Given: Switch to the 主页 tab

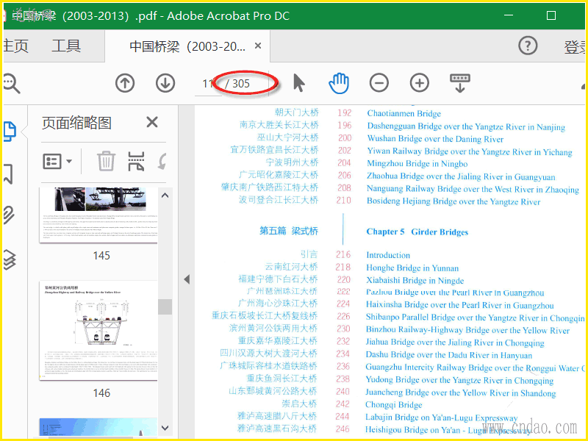Looking at the screenshot, I should click(15, 46).
